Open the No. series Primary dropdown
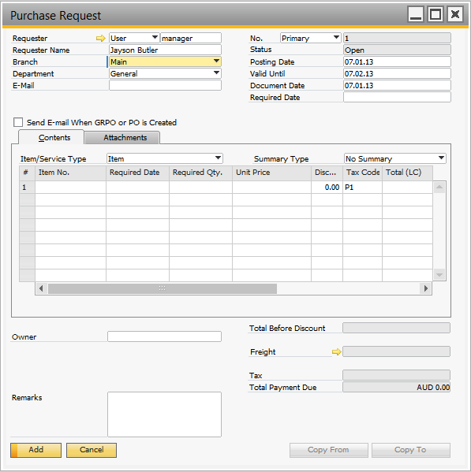The width and height of the screenshot is (471, 472). click(x=336, y=38)
